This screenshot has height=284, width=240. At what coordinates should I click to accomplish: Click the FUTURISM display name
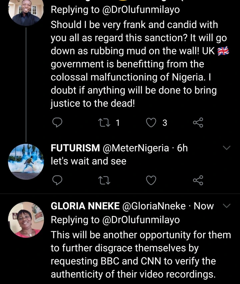tap(75, 148)
